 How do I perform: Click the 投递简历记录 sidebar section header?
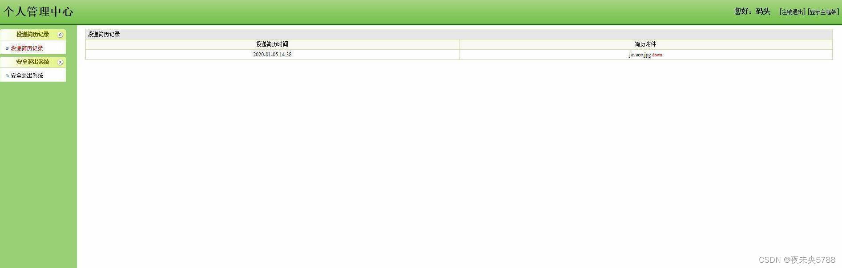click(33, 35)
